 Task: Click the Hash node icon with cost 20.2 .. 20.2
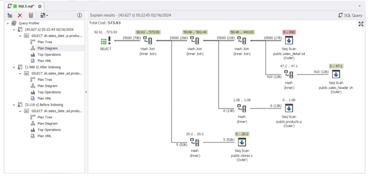194,142
